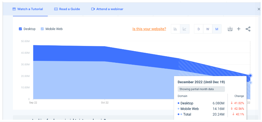This screenshot has width=262, height=122.
Task: Select monthly granularity M
Action: tap(217, 29)
